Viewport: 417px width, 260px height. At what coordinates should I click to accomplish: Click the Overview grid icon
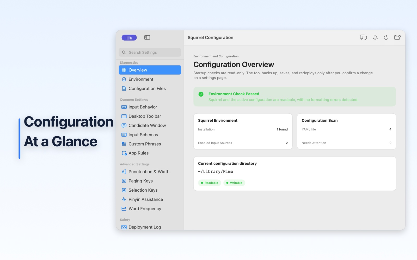pos(124,70)
